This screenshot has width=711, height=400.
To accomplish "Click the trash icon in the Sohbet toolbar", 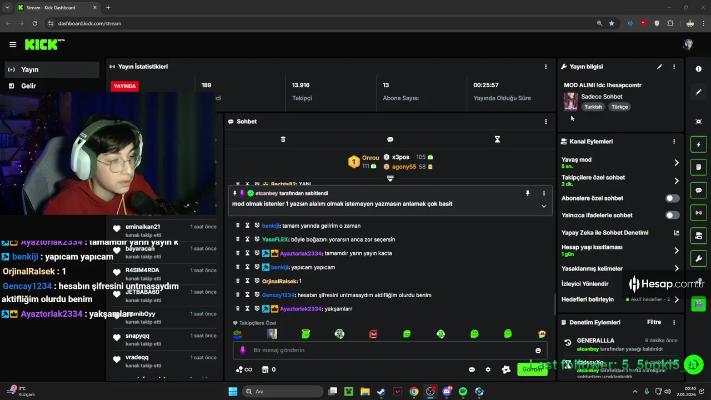I will (283, 139).
